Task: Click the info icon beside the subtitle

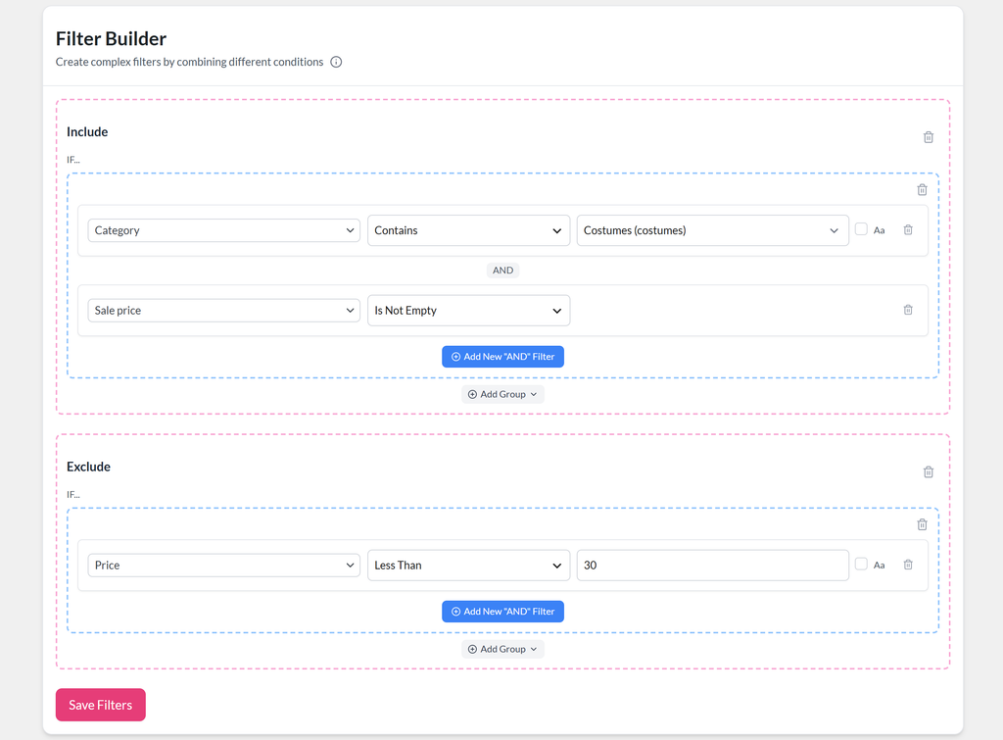Action: [336, 62]
